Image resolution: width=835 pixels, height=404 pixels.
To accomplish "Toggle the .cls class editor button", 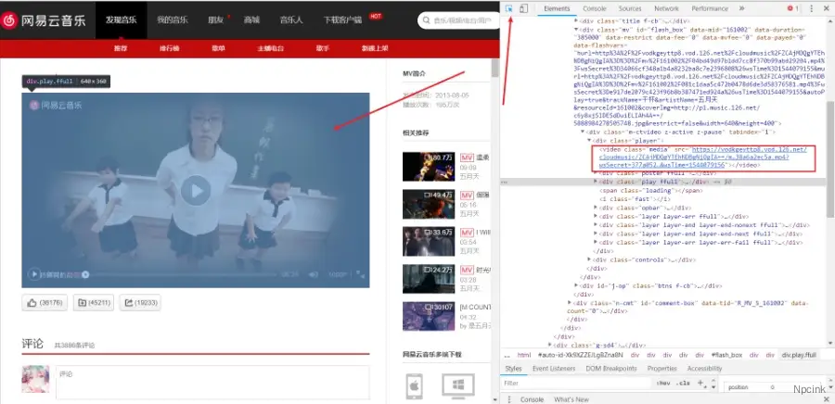I will (x=683, y=384).
